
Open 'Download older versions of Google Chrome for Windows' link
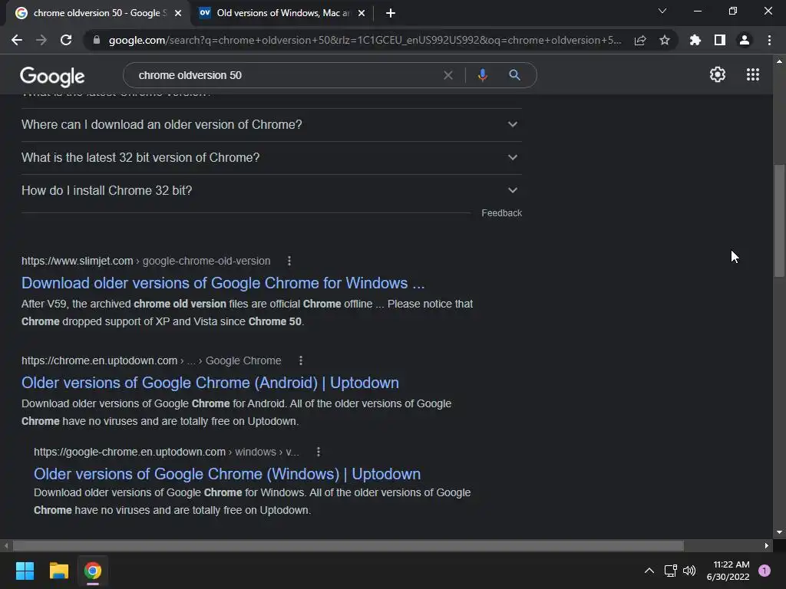pos(223,283)
